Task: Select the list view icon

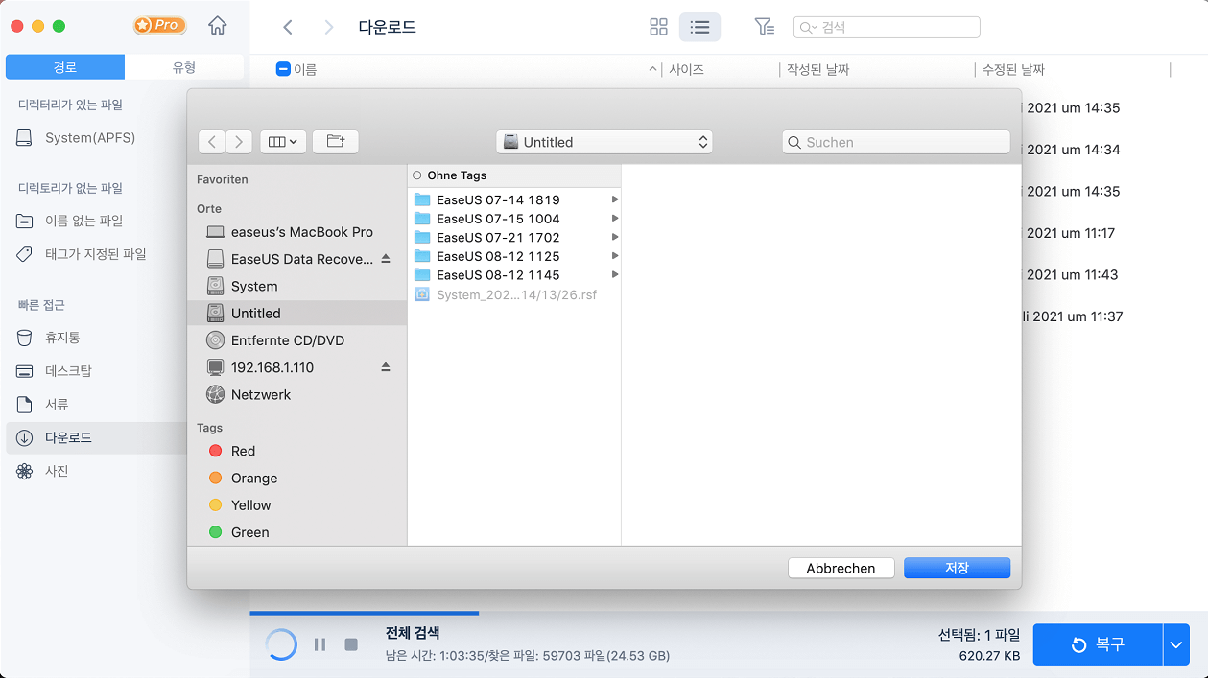Action: tap(699, 27)
